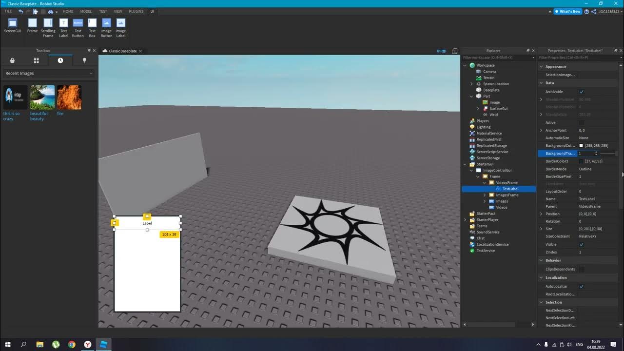Screen dimensions: 624x351
Task: Collapse the StarterGui node
Action: click(x=465, y=164)
